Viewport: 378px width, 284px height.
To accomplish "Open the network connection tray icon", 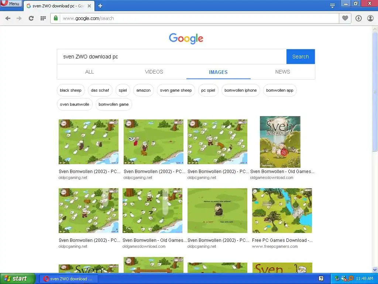I will coord(344,279).
